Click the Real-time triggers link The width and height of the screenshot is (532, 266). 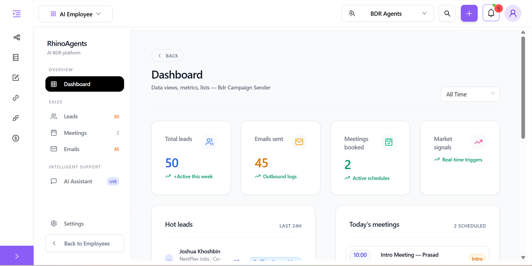click(458, 160)
